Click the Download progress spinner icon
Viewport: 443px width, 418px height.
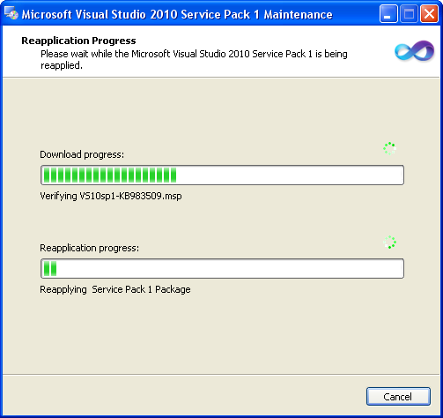pos(389,148)
